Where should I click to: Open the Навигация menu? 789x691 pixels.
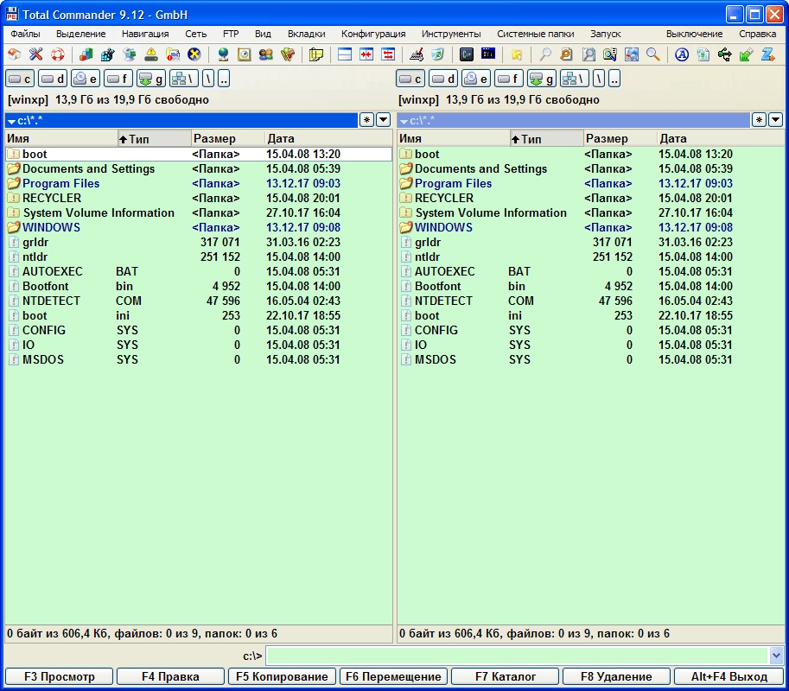pyautogui.click(x=145, y=34)
